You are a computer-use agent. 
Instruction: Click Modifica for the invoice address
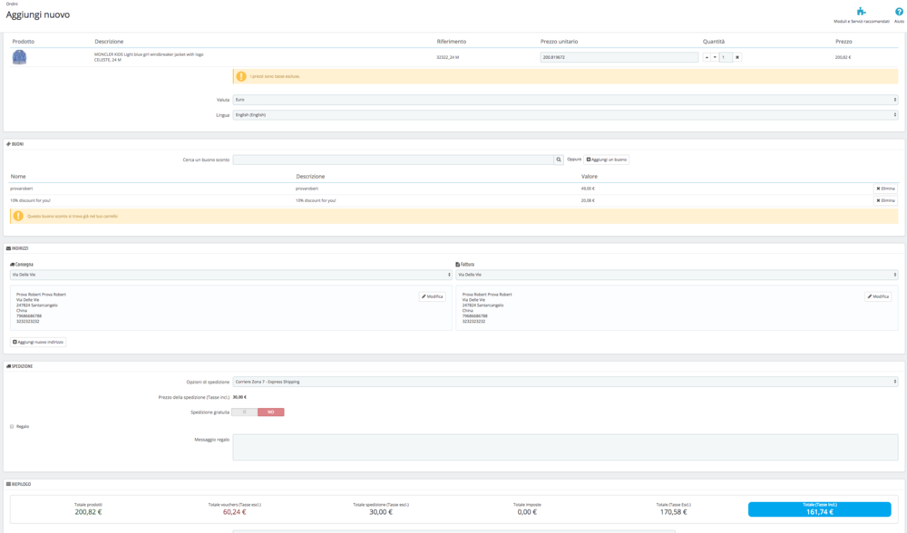(877, 296)
